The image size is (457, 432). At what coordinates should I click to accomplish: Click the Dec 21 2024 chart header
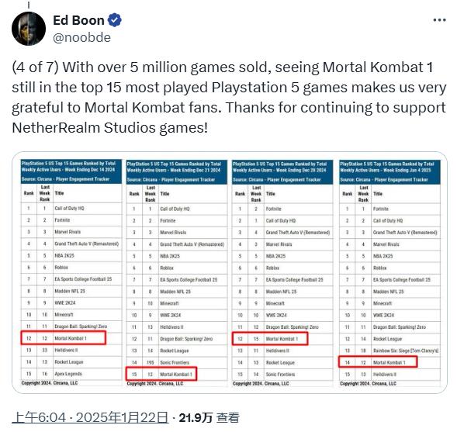(x=177, y=172)
